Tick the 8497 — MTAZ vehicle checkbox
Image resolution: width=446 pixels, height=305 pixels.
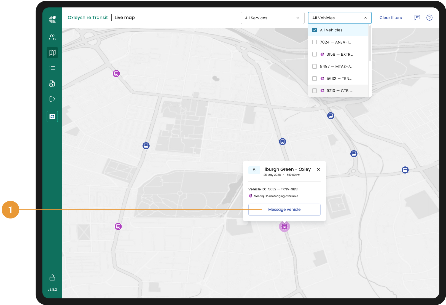(x=315, y=66)
